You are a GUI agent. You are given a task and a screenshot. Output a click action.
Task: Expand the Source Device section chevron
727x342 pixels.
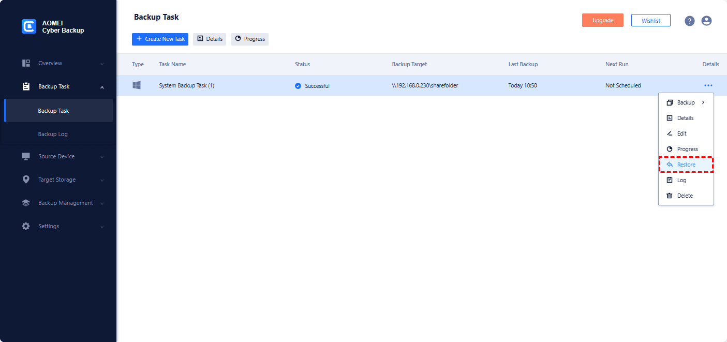[102, 157]
